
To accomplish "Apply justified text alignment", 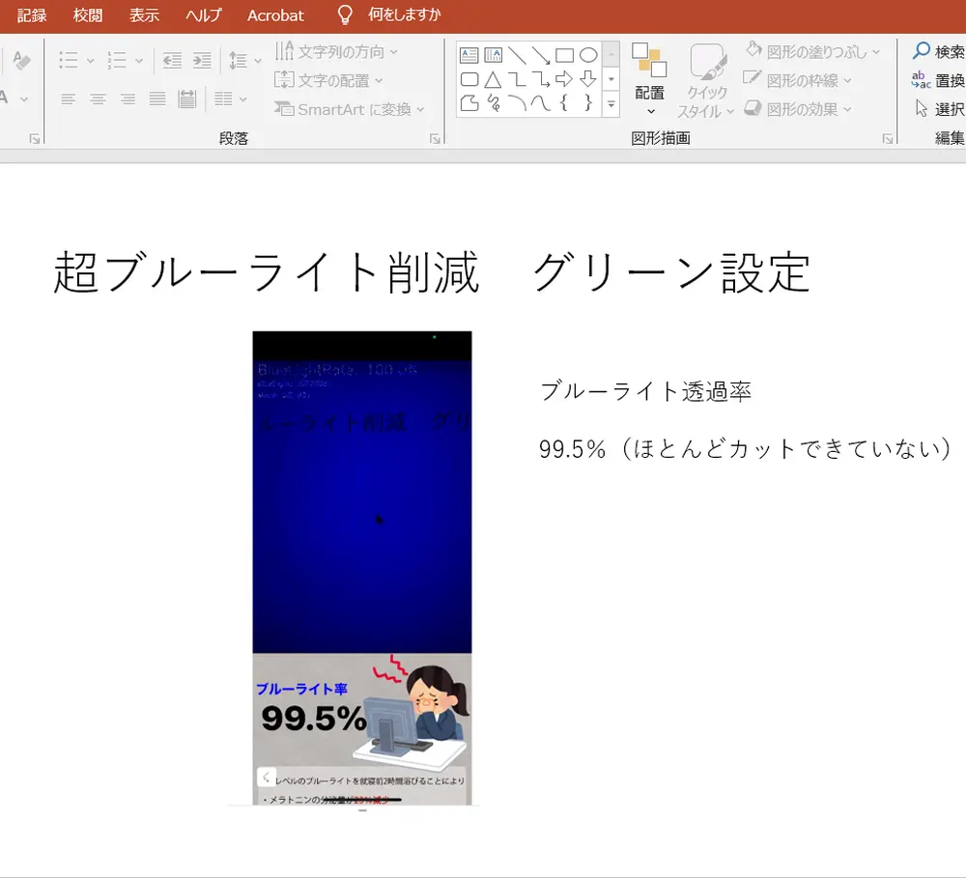I will (157, 99).
